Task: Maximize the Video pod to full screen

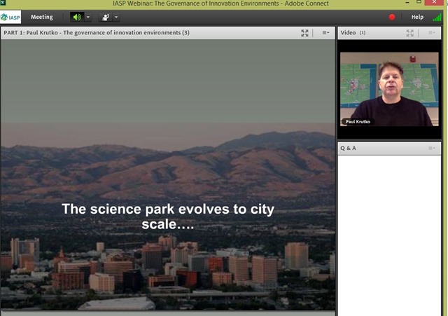Action: click(409, 33)
